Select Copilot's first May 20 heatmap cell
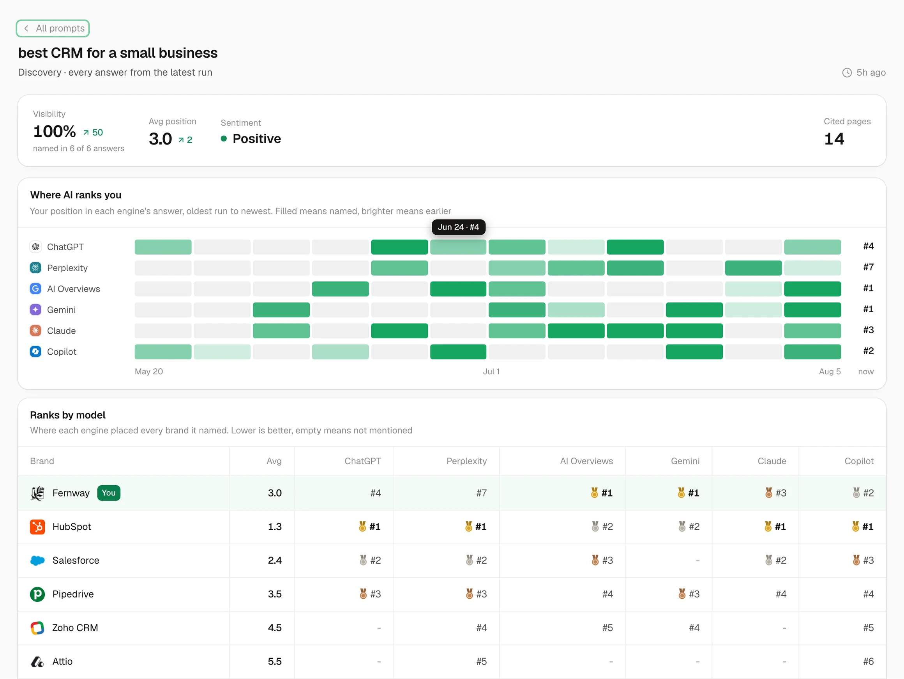The height and width of the screenshot is (679, 904). pos(163,352)
